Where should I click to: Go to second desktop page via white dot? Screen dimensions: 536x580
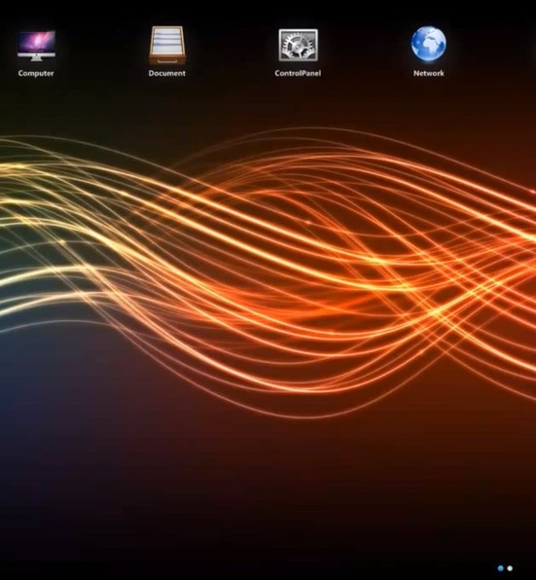pos(510,568)
